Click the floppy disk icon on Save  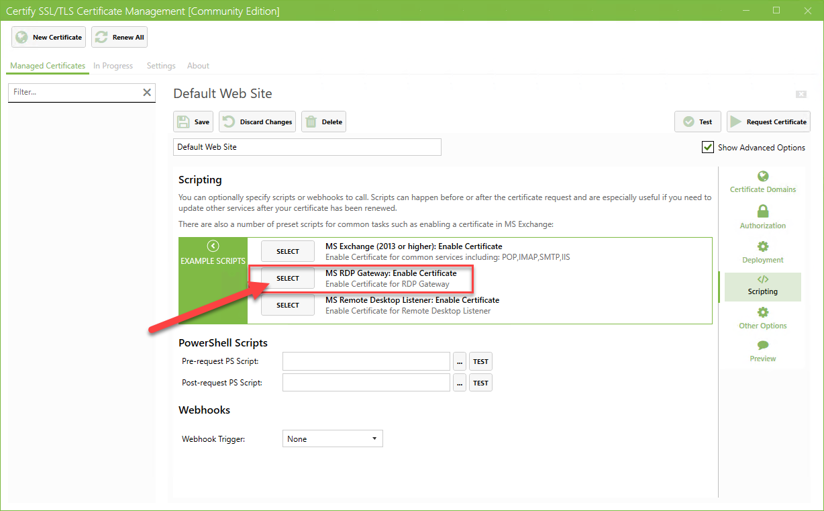183,122
